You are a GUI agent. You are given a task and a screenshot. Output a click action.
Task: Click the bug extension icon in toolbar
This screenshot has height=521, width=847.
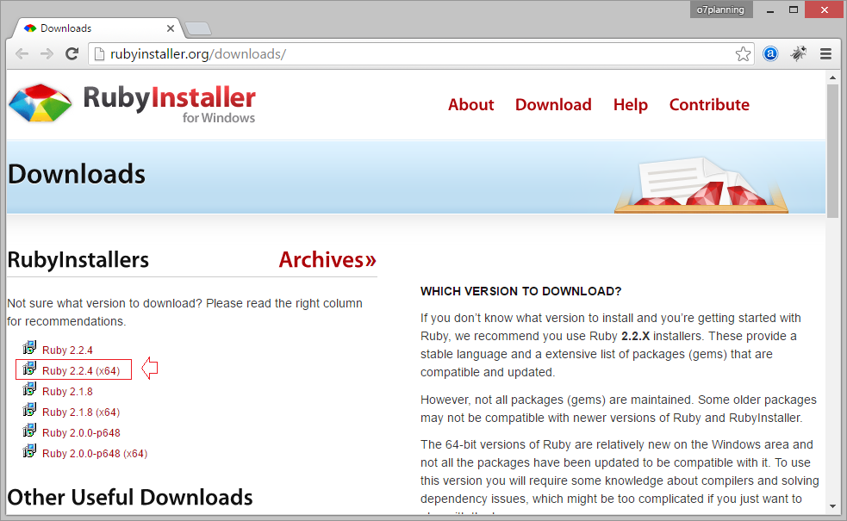pos(799,53)
